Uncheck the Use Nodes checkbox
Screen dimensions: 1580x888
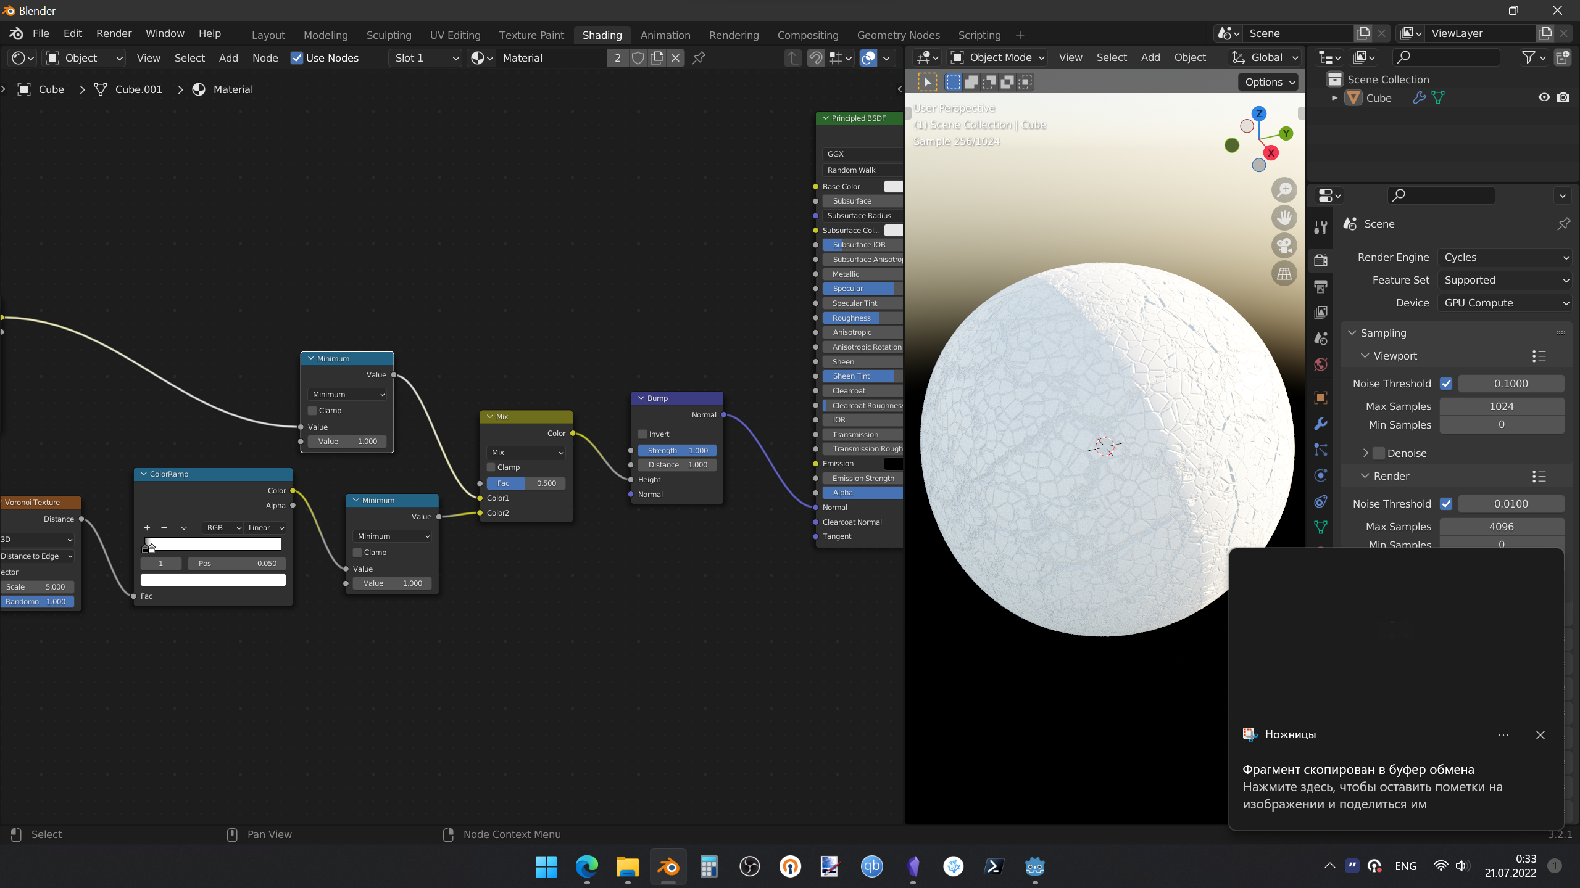[297, 58]
